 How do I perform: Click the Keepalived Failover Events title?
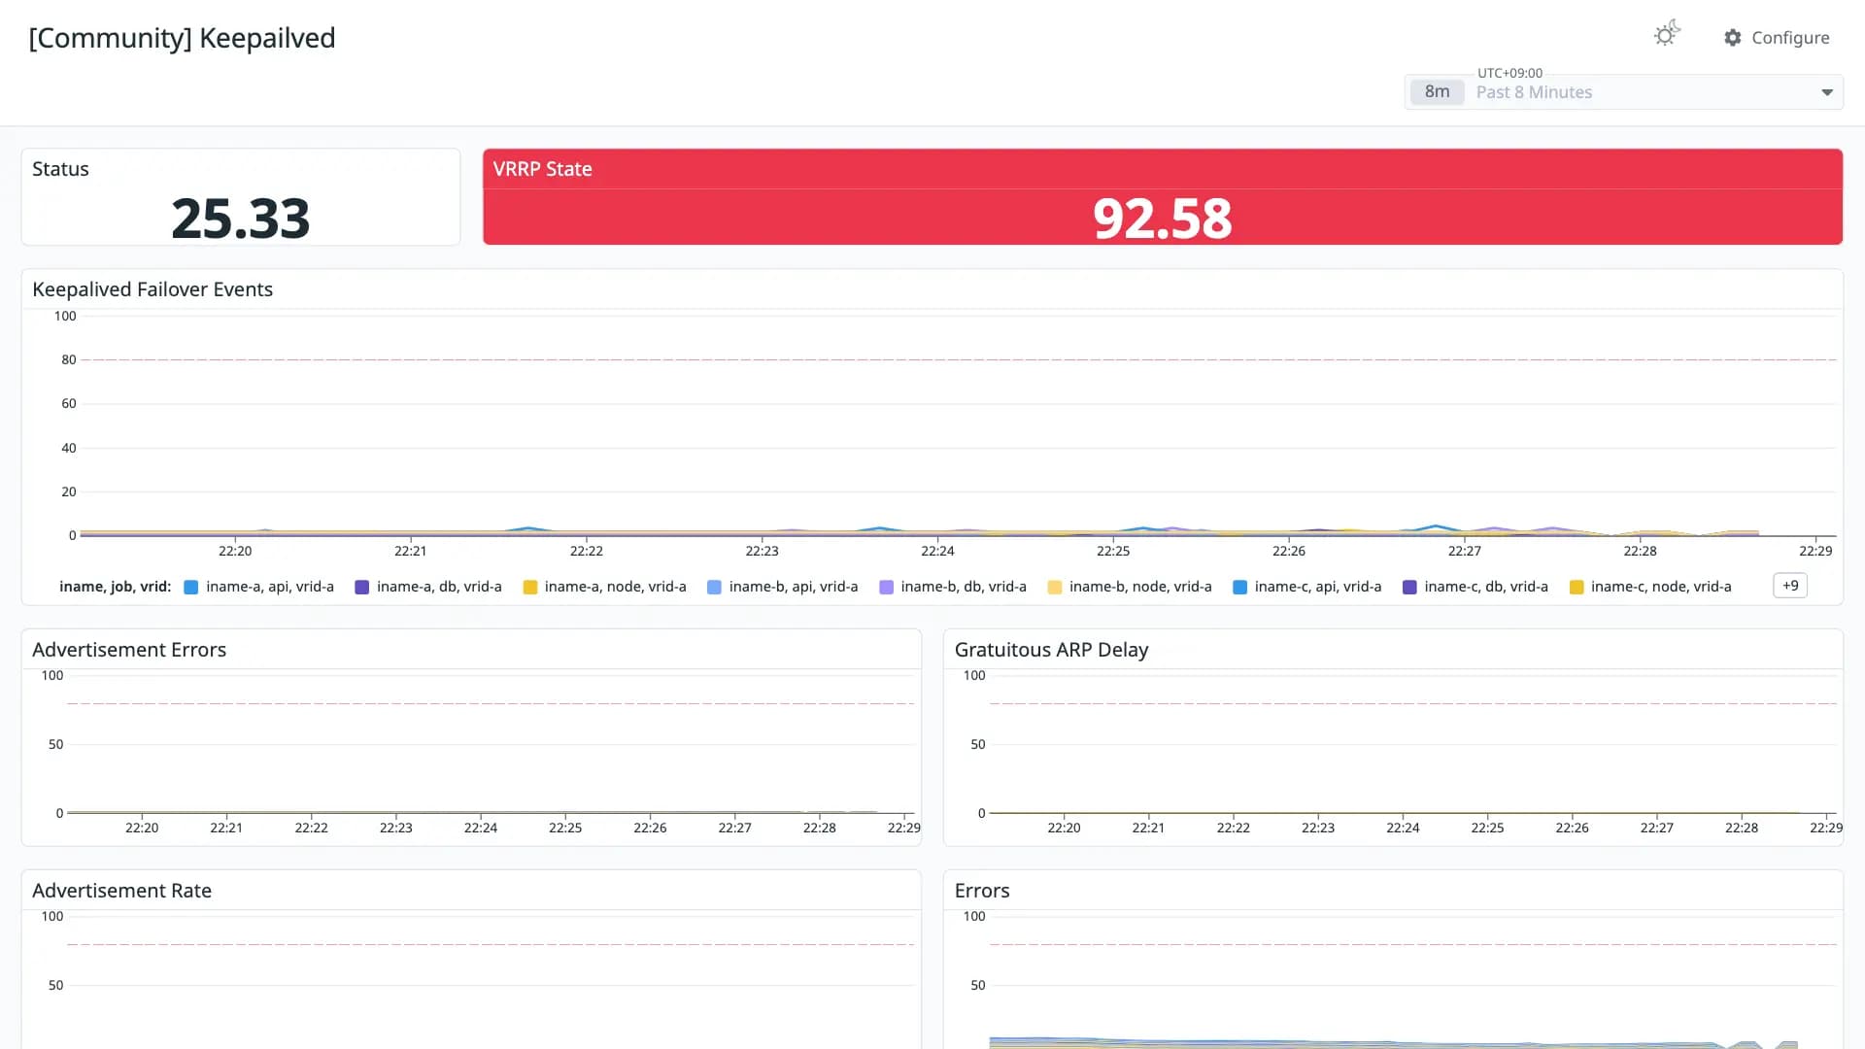[153, 289]
